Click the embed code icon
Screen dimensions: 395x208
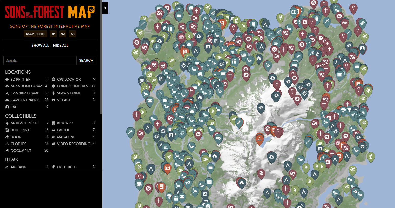[x=73, y=34]
